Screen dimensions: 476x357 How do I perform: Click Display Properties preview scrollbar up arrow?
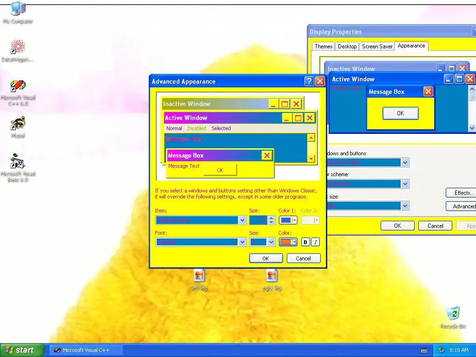click(472, 89)
